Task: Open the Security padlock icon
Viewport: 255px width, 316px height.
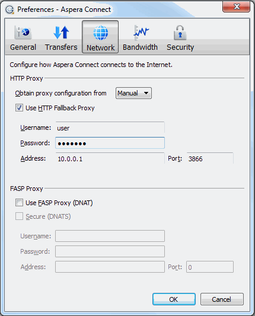Action: coord(180,32)
